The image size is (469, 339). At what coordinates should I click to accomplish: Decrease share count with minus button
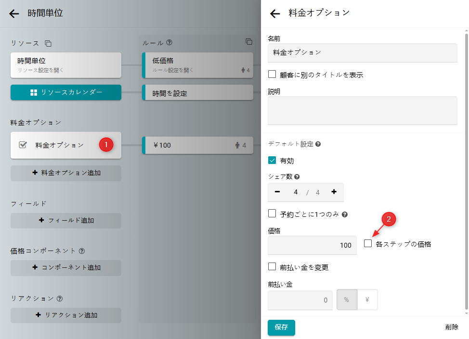277,192
